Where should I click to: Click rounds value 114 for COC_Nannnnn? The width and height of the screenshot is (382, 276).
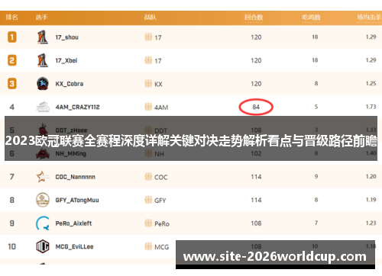click(x=256, y=177)
